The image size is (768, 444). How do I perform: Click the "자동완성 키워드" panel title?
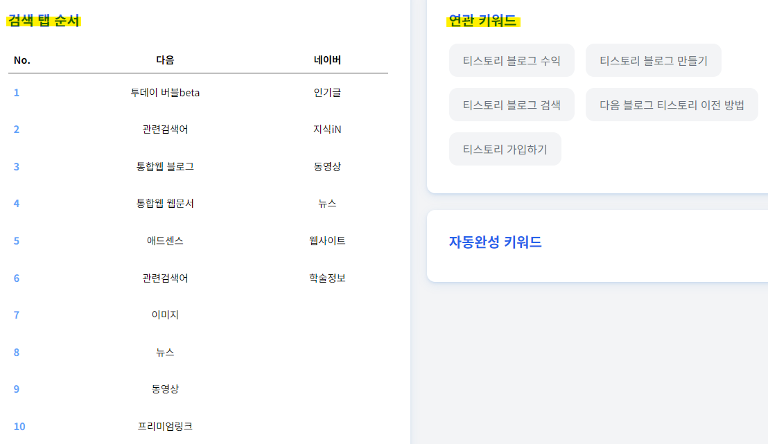(x=496, y=242)
